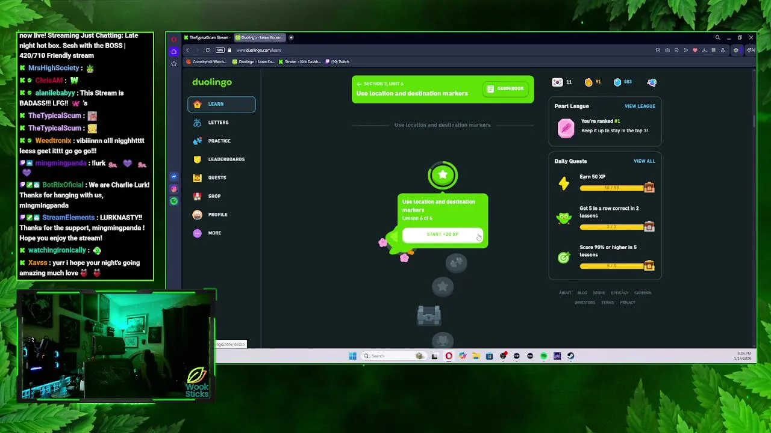Open Profile from the Duolingo sidebar
Screen dimensions: 771x433
(221, 215)
